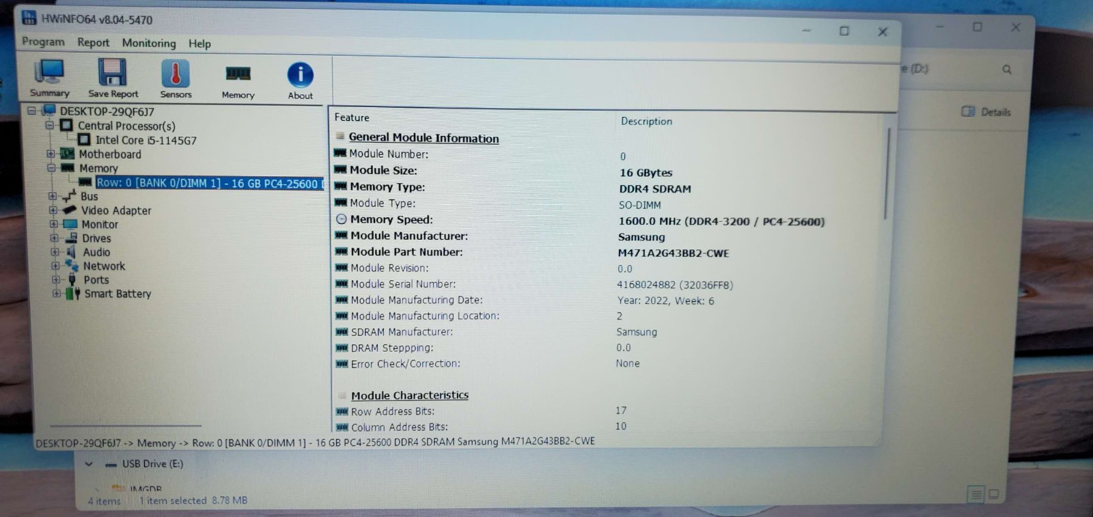The width and height of the screenshot is (1093, 517).
Task: Maximize the HWiNFO64 window
Action: pos(844,31)
